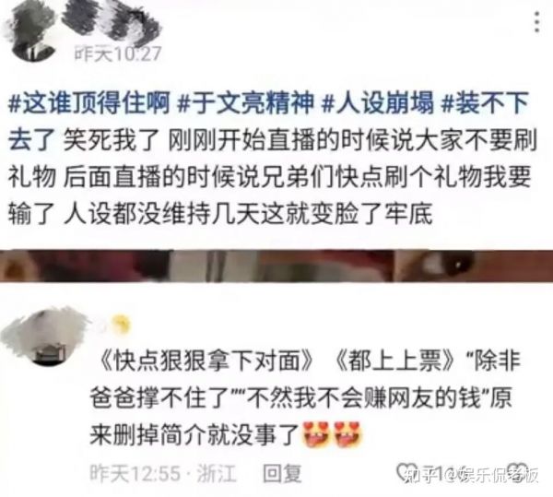Open the three-dot more options menu
The height and width of the screenshot is (497, 553).
click(x=536, y=22)
